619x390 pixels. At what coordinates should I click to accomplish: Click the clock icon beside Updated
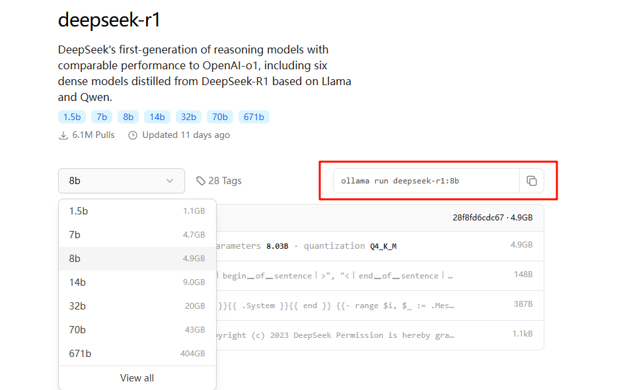point(133,135)
